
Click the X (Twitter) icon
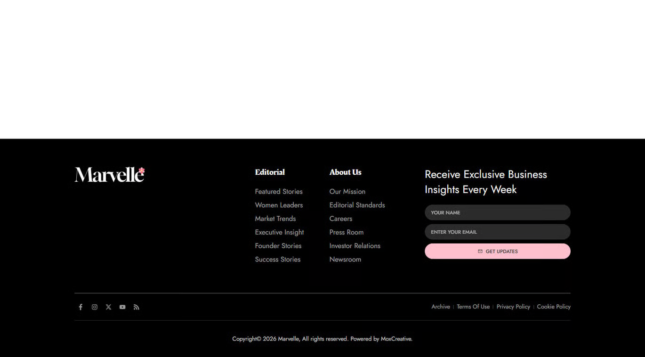(x=108, y=307)
